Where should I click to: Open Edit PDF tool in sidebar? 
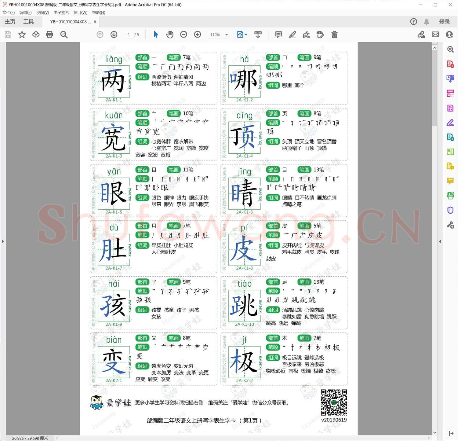450,108
